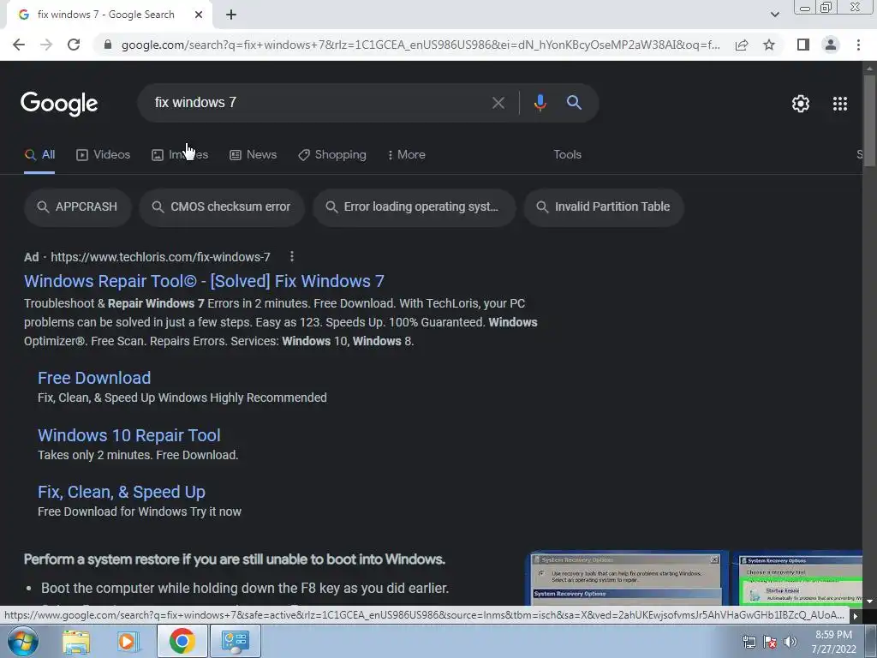Select the 'Invalid Partition Table' chip

(604, 207)
